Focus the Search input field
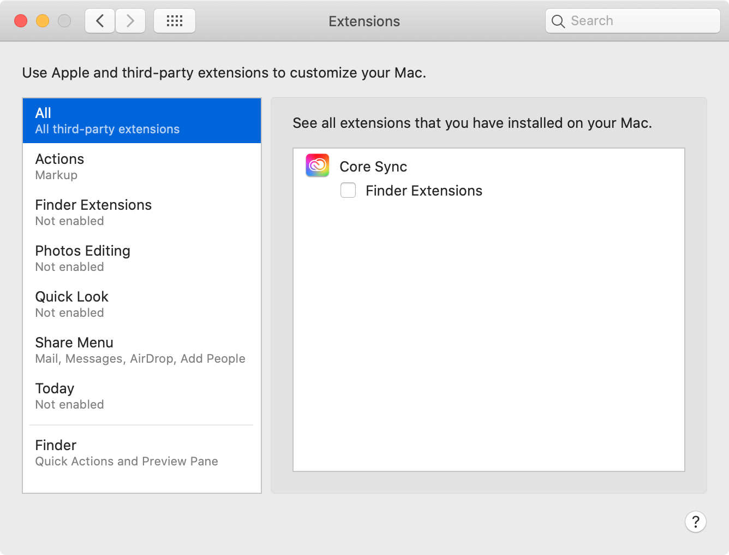The image size is (729, 555). [633, 21]
